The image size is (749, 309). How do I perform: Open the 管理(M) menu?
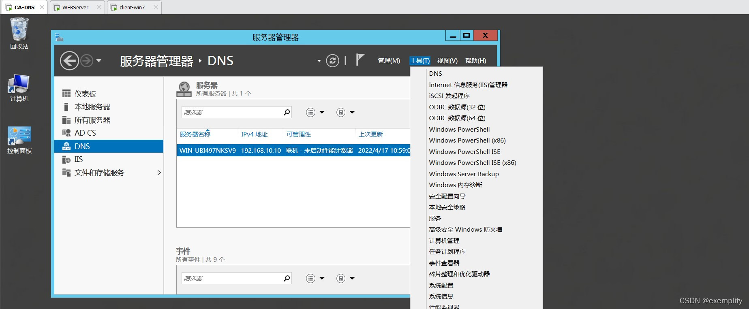click(389, 60)
